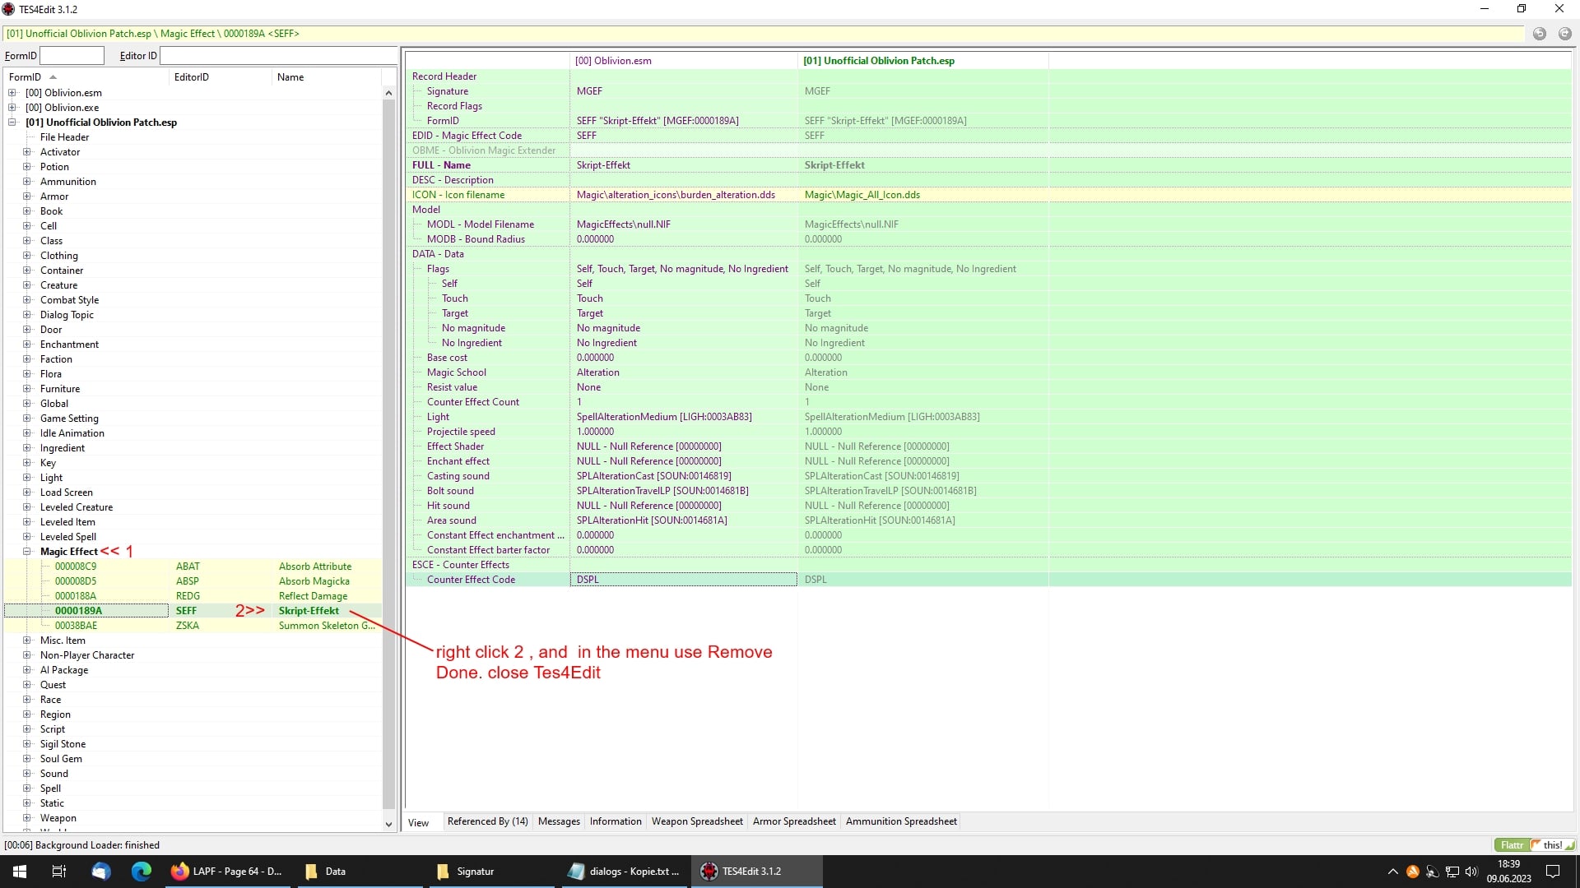
Task: Click the TES4Edit title bar icon
Action: (10, 9)
